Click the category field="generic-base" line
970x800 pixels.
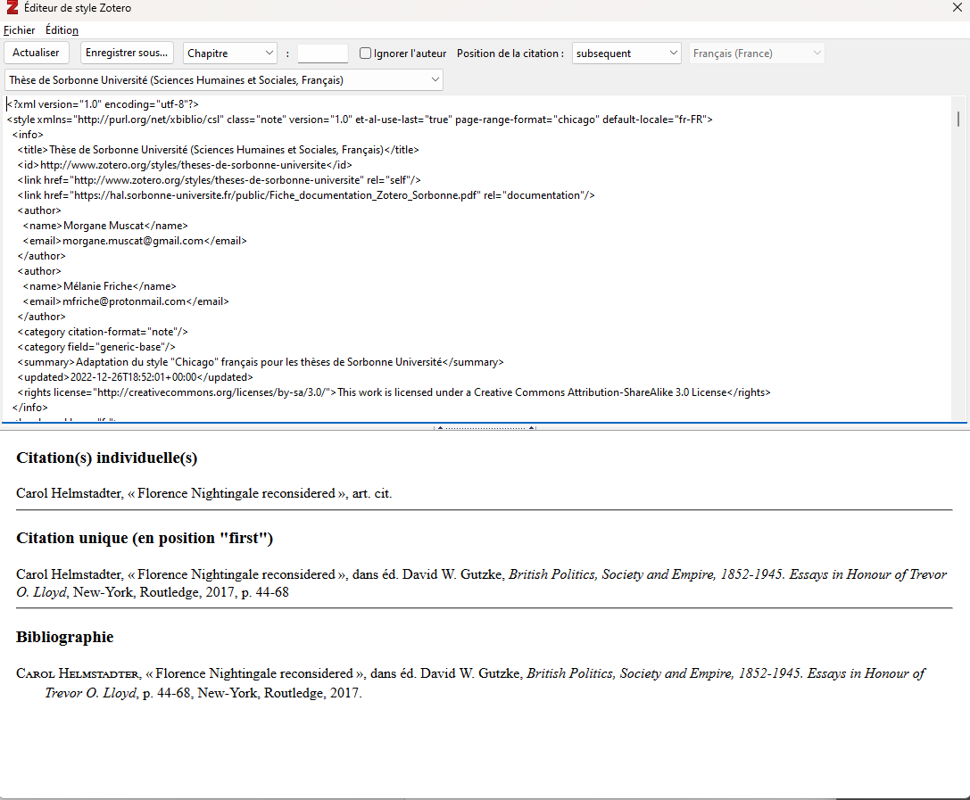[x=96, y=347]
